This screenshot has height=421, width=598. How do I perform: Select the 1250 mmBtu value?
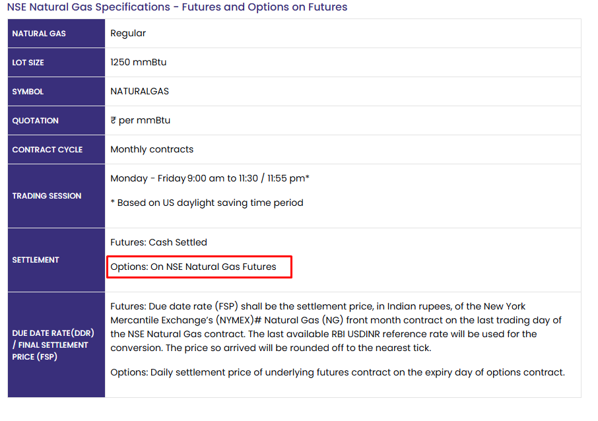(139, 62)
